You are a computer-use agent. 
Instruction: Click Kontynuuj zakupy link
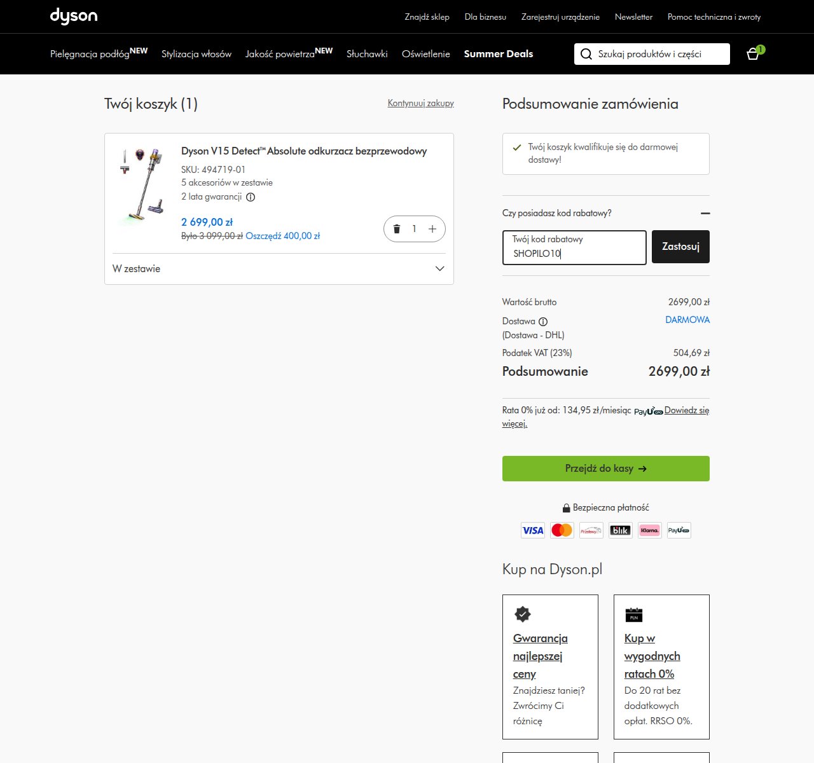421,103
